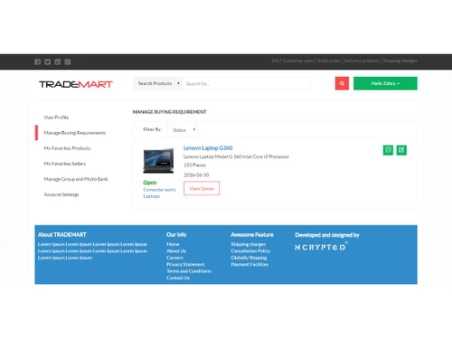
Task: Open Shipping charges under Awesome Feature
Action: pyautogui.click(x=249, y=244)
